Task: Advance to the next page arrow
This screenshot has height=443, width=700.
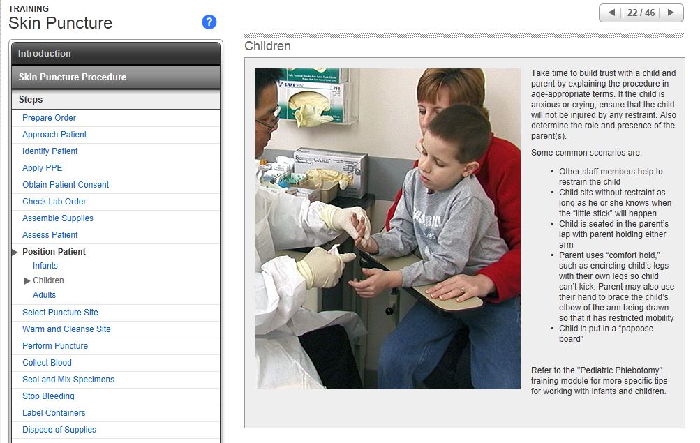Action: pyautogui.click(x=671, y=13)
